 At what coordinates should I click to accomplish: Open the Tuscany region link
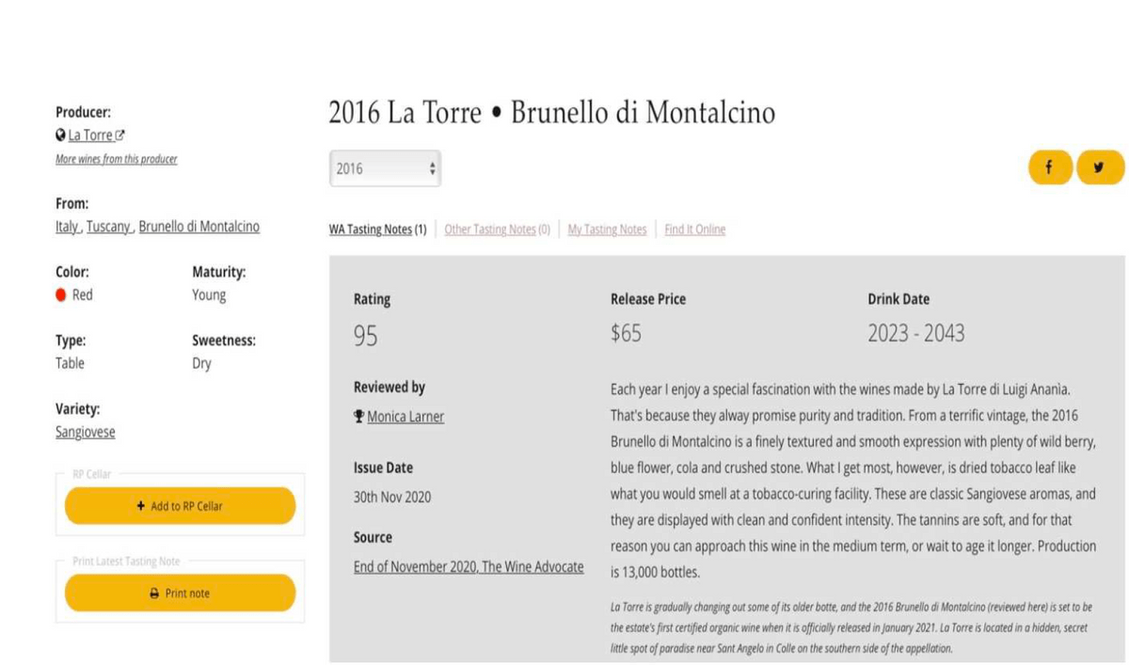coord(108,227)
